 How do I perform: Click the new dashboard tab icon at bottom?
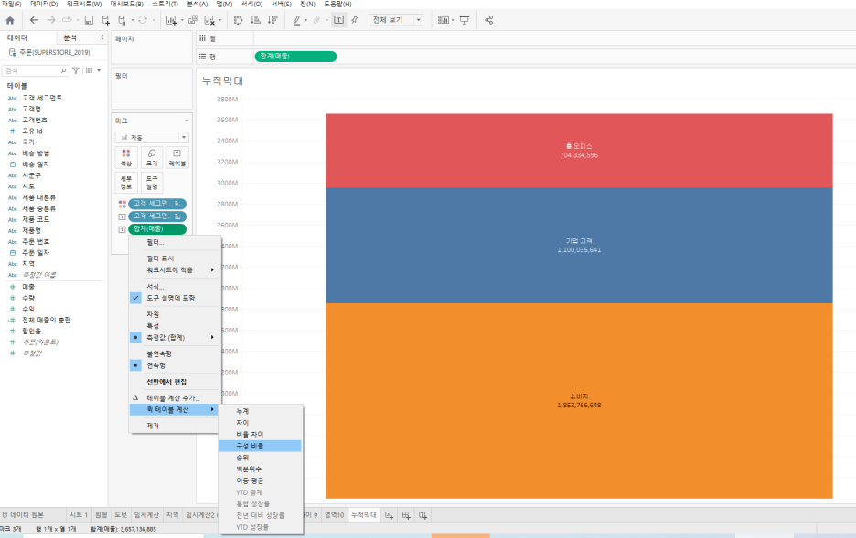[x=406, y=515]
